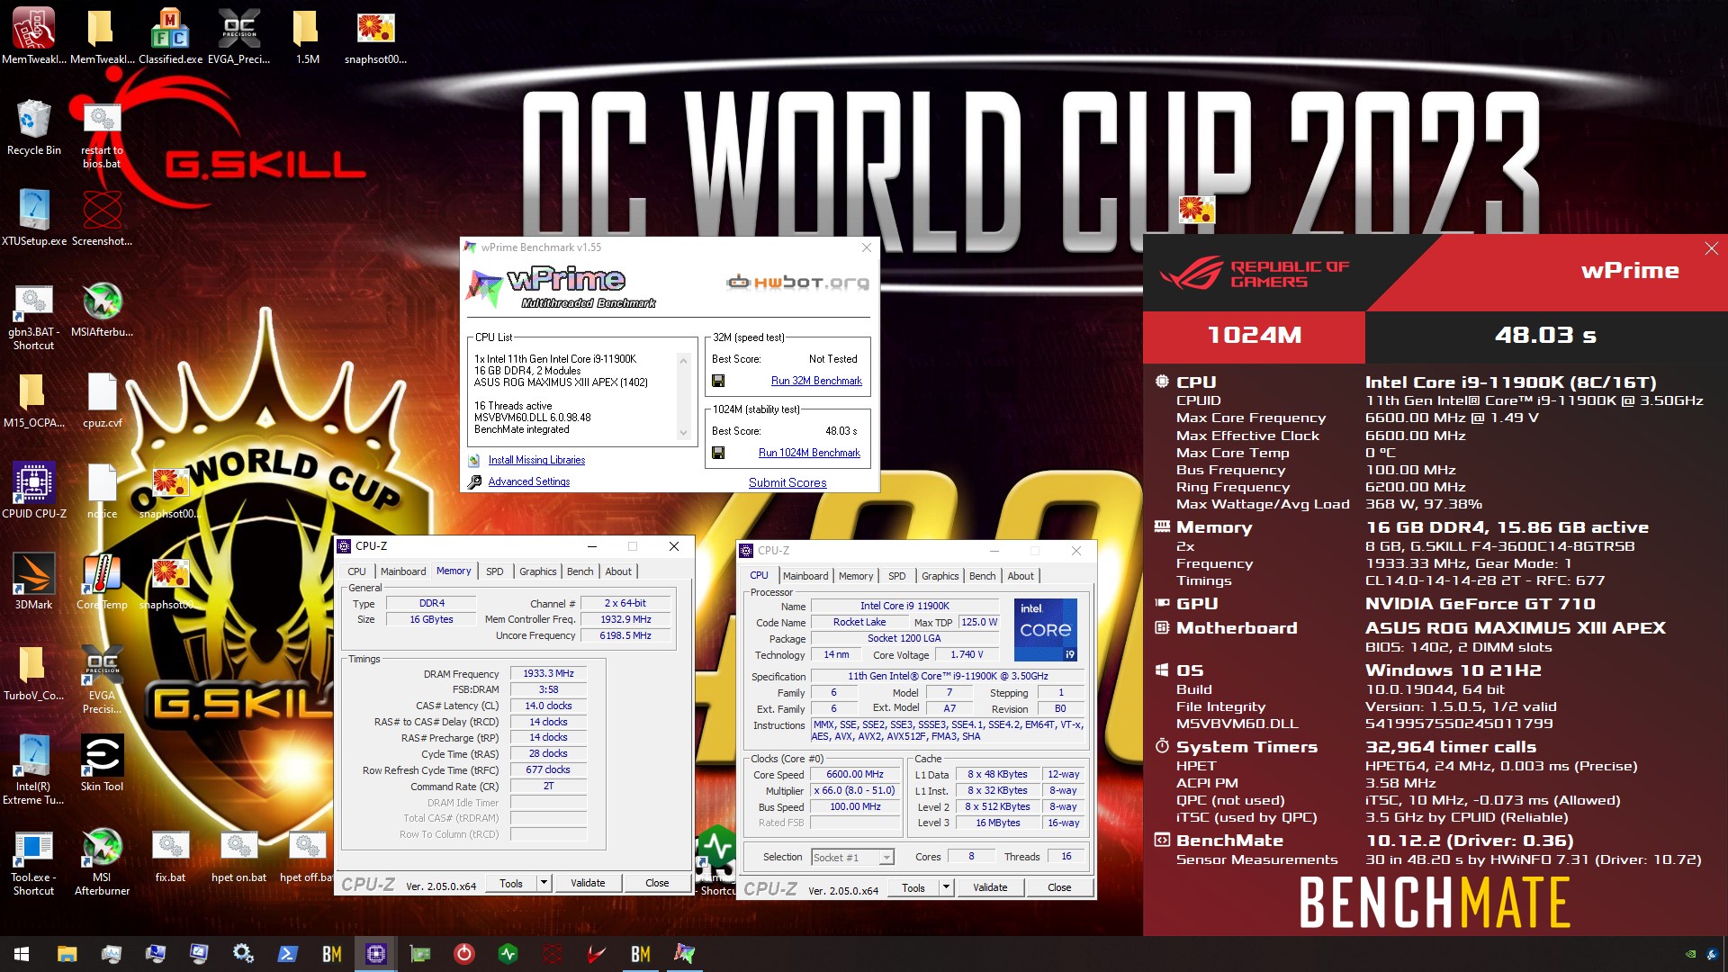1728x972 pixels.
Task: Launch Skin Tool desktop icon
Action: (102, 764)
